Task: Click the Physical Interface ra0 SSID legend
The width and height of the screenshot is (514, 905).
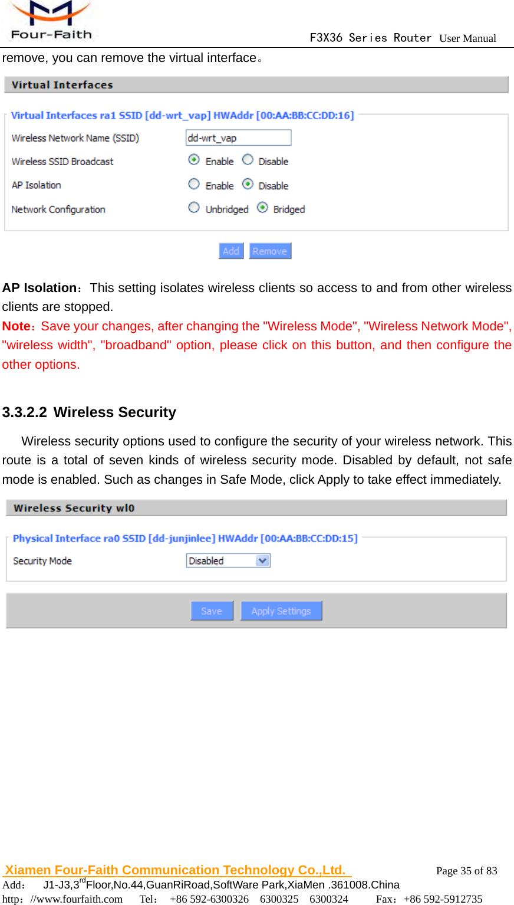Action: coord(185,539)
